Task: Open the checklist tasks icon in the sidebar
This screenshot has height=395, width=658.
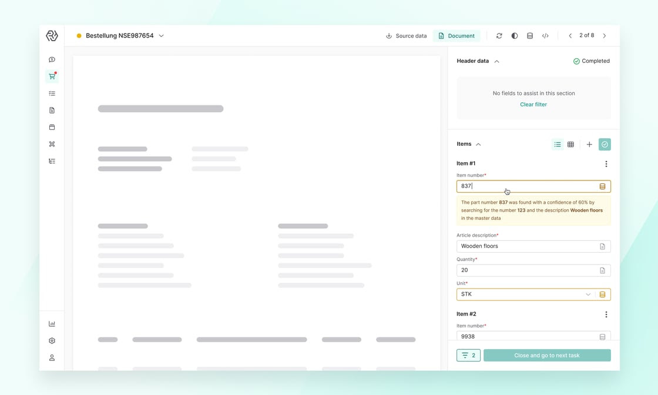Action: [52, 93]
